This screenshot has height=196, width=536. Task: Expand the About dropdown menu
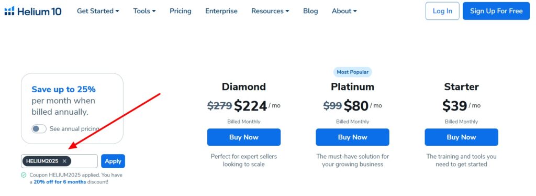[344, 11]
